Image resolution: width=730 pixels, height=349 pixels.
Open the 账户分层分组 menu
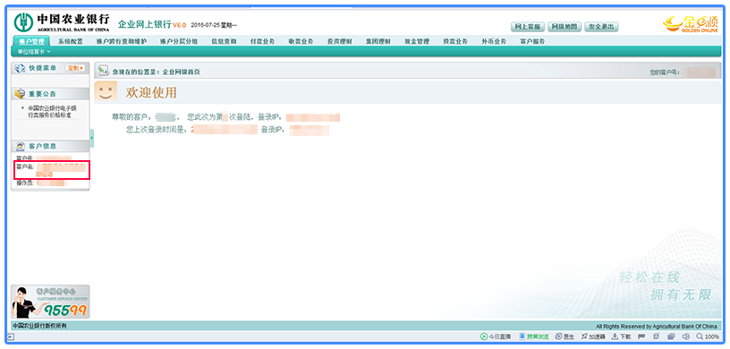(x=179, y=41)
